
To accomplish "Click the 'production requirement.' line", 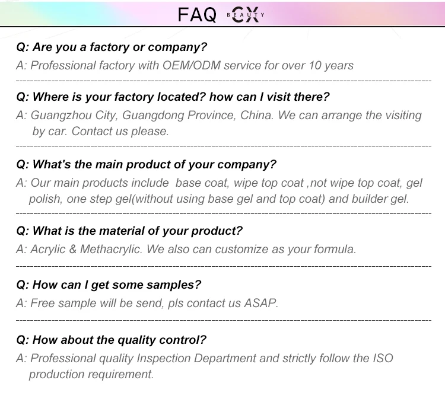I will click(x=91, y=374).
